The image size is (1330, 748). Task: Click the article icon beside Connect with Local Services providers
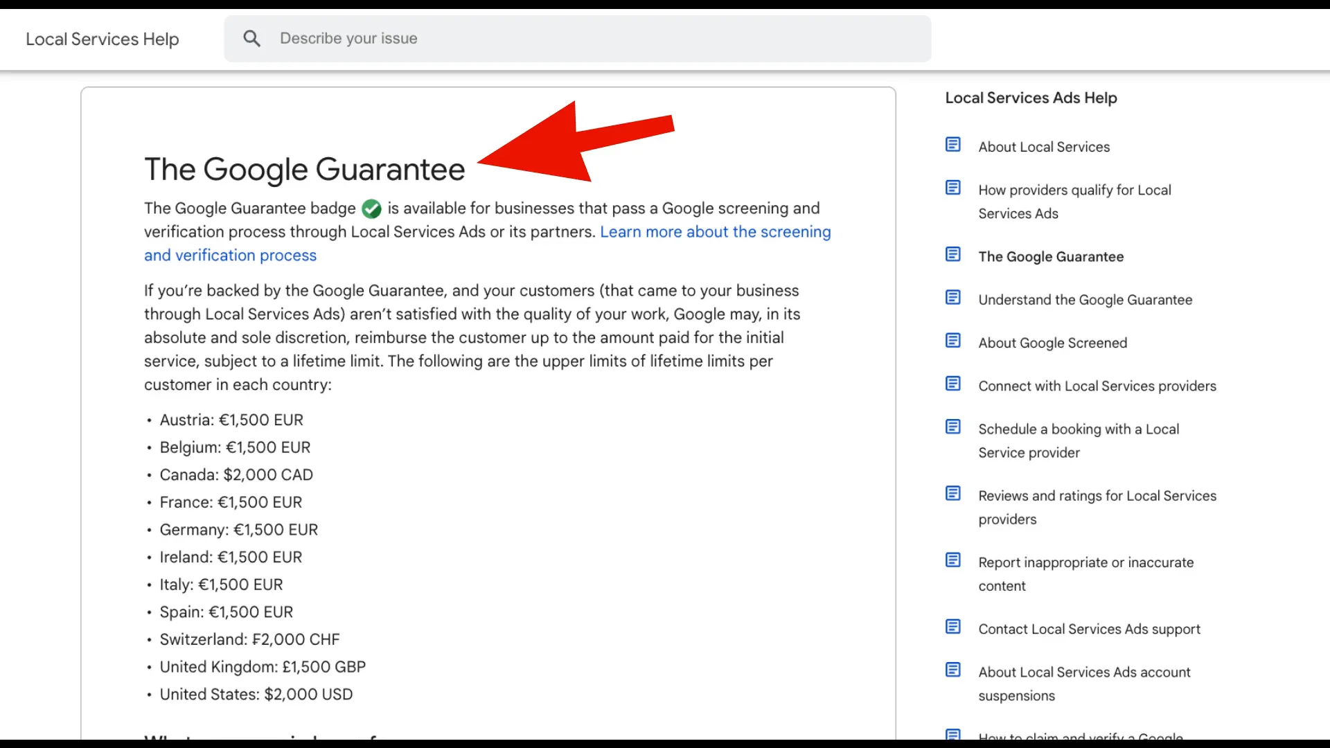coord(953,384)
